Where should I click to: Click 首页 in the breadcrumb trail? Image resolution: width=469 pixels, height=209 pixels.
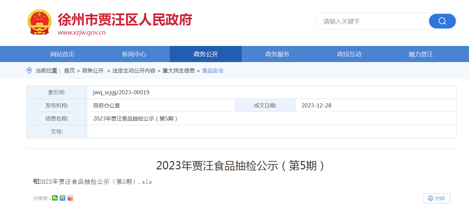click(70, 71)
